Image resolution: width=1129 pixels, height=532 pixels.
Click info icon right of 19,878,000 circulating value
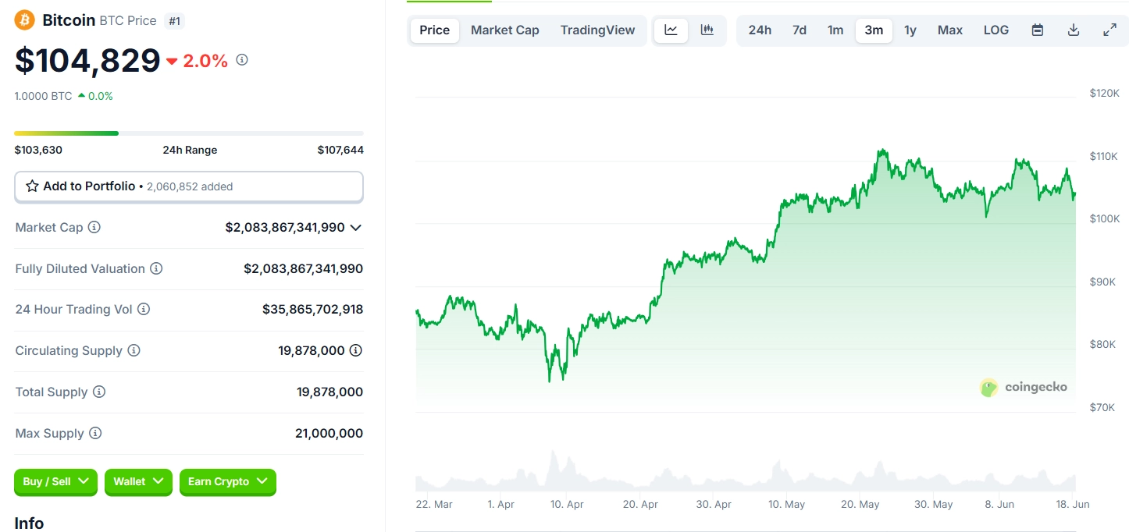tap(355, 350)
